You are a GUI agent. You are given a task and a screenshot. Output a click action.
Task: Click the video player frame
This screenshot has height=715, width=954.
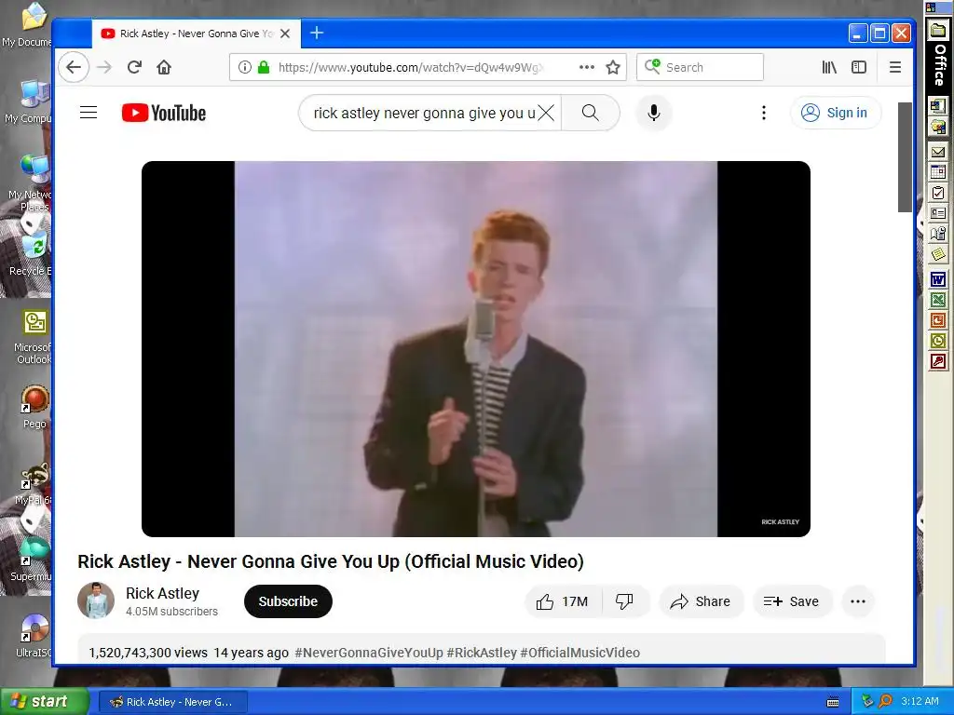(x=476, y=349)
